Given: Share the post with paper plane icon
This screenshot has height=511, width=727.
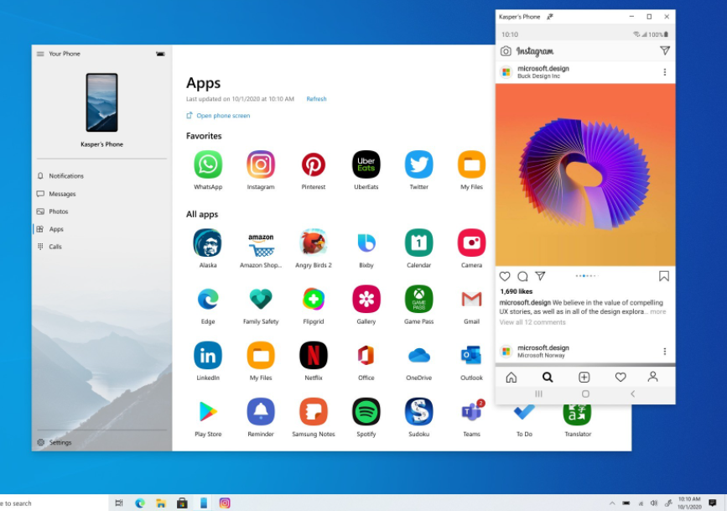Looking at the screenshot, I should (540, 276).
